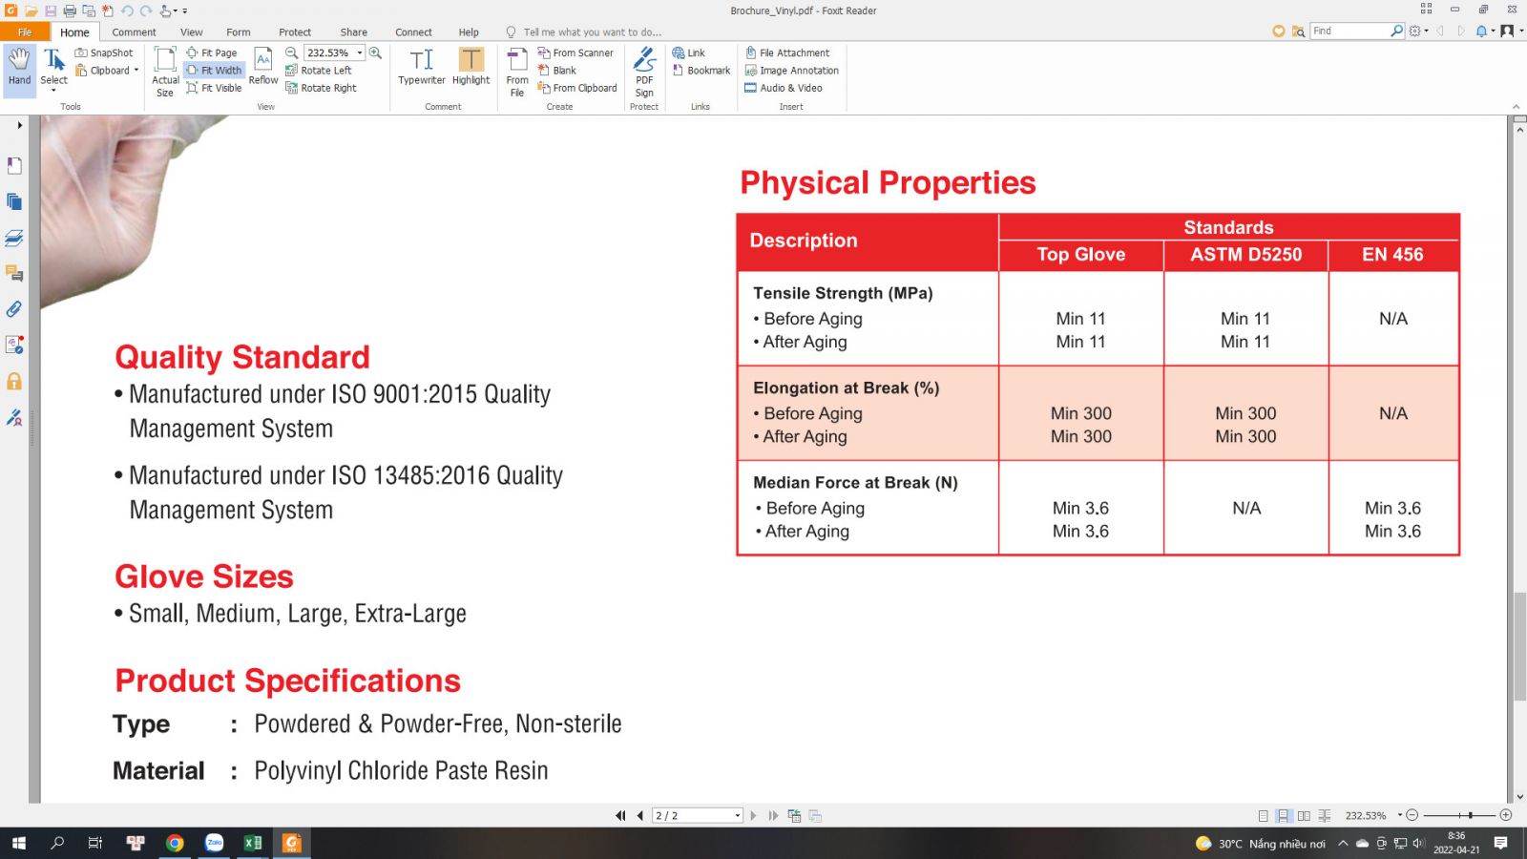The image size is (1527, 859).
Task: Expand the left navigation panel arrow
Action: point(19,125)
